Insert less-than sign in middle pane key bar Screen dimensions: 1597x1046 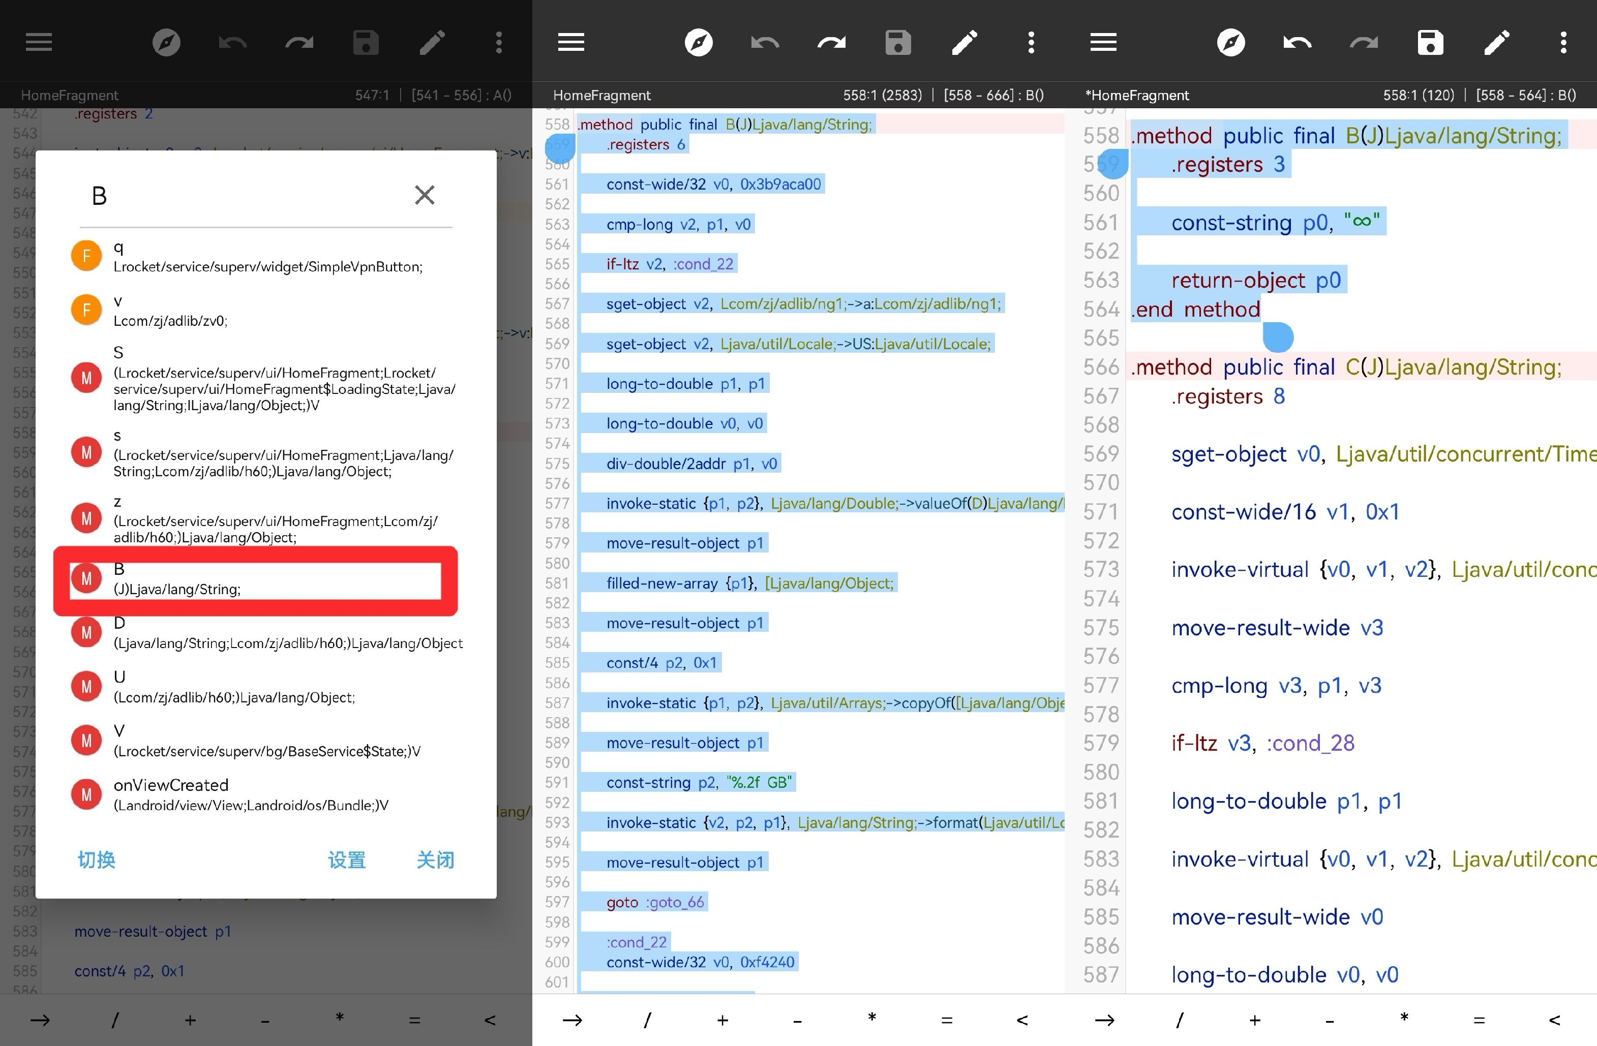[1022, 1021]
